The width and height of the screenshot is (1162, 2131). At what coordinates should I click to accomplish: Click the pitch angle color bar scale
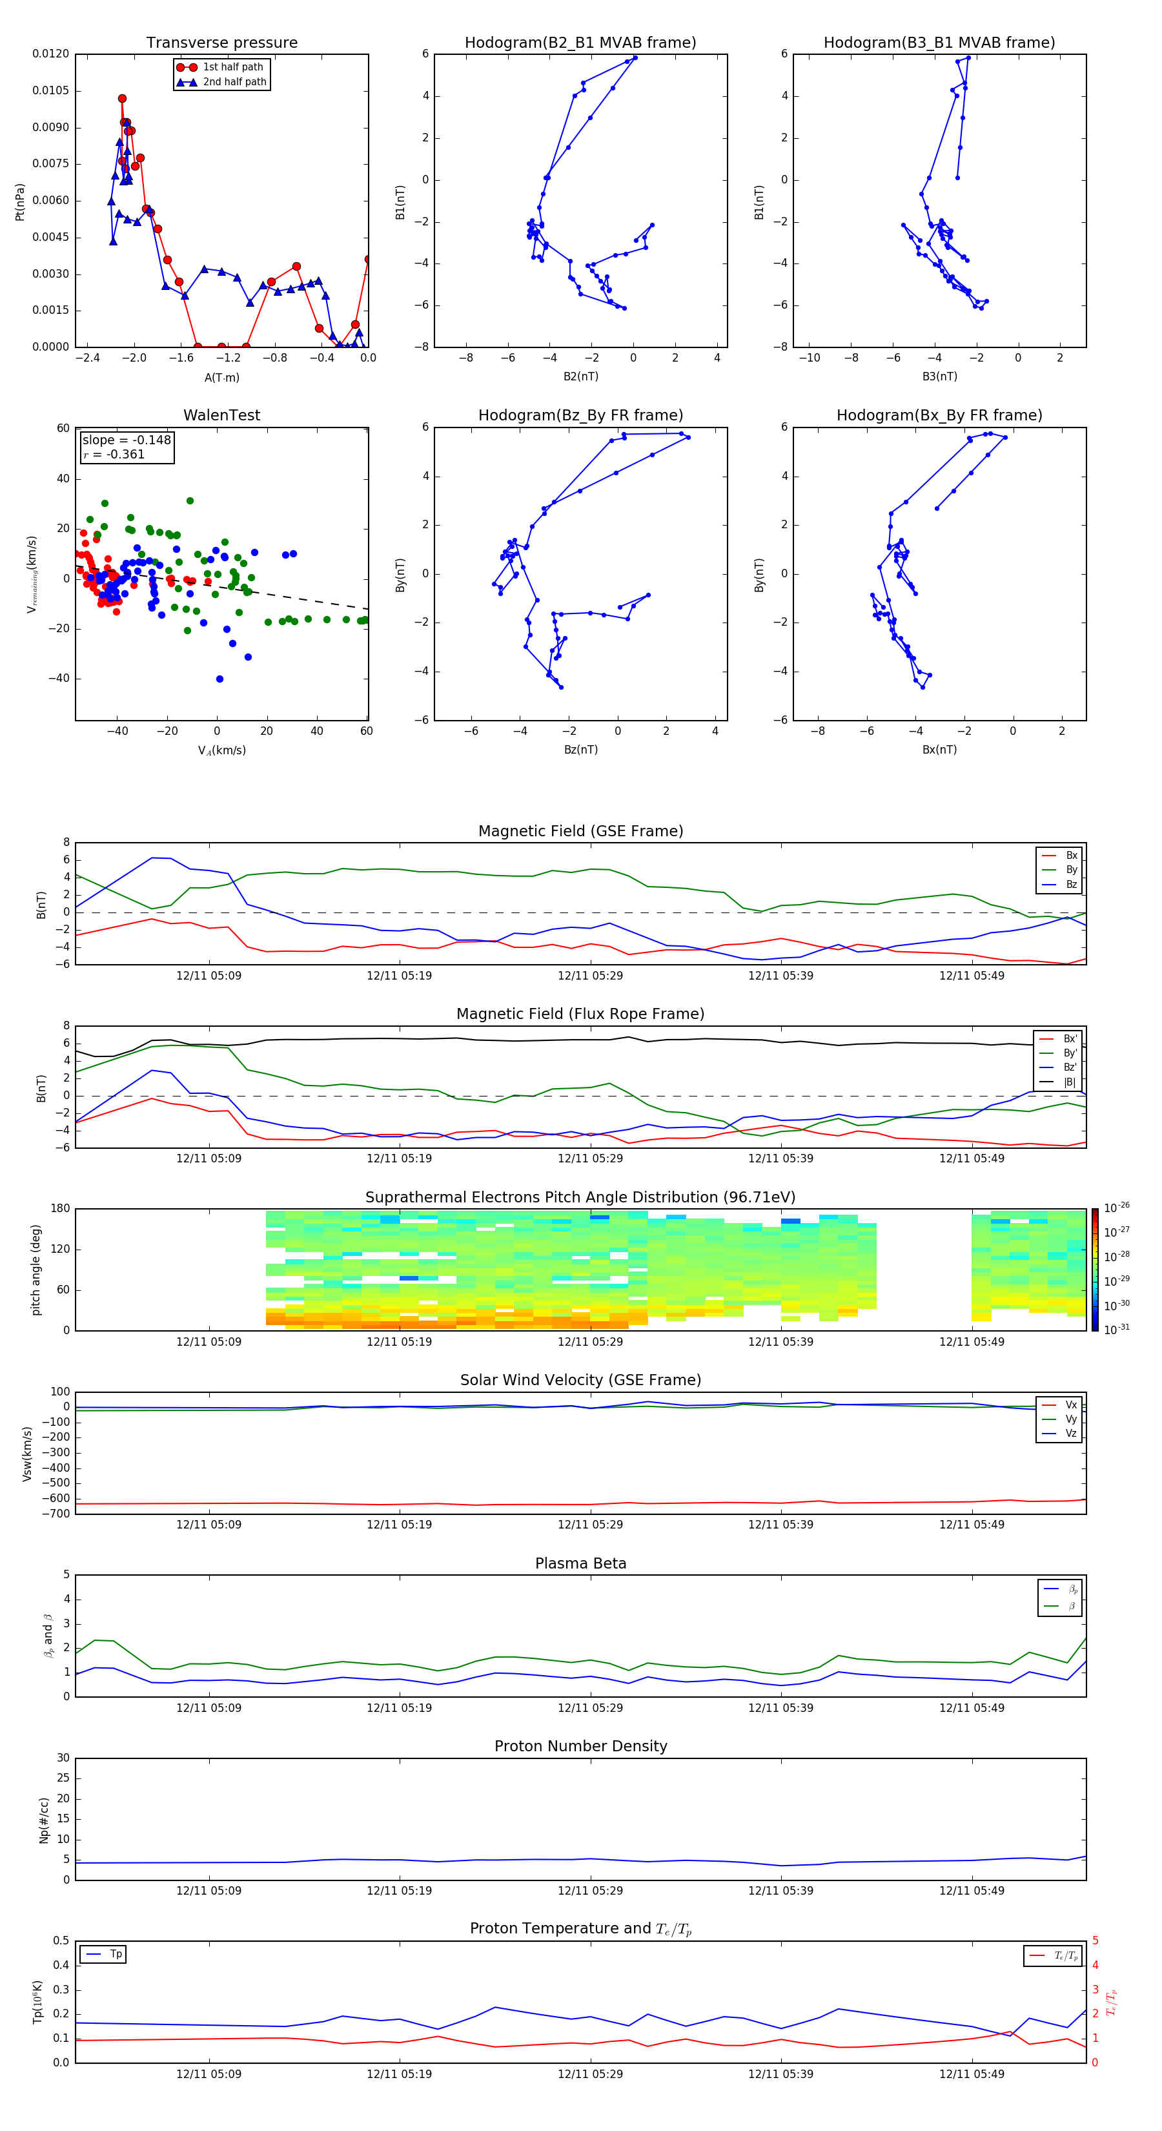[1095, 1269]
